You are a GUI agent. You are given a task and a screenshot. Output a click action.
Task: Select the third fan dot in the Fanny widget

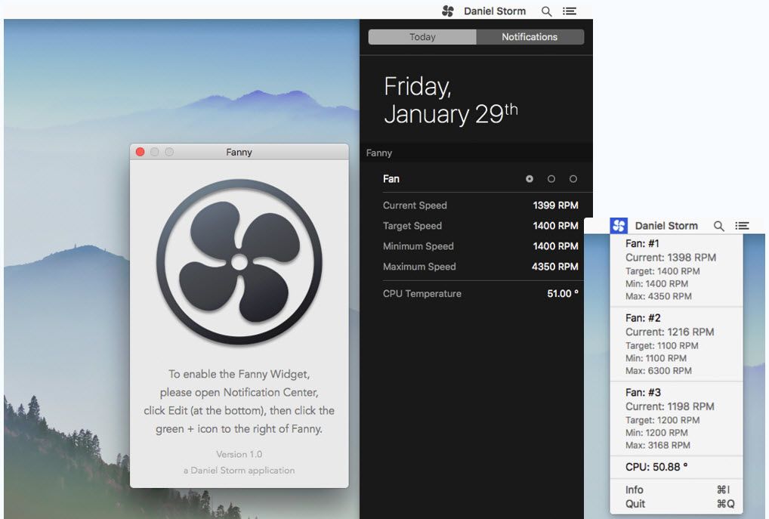point(573,179)
